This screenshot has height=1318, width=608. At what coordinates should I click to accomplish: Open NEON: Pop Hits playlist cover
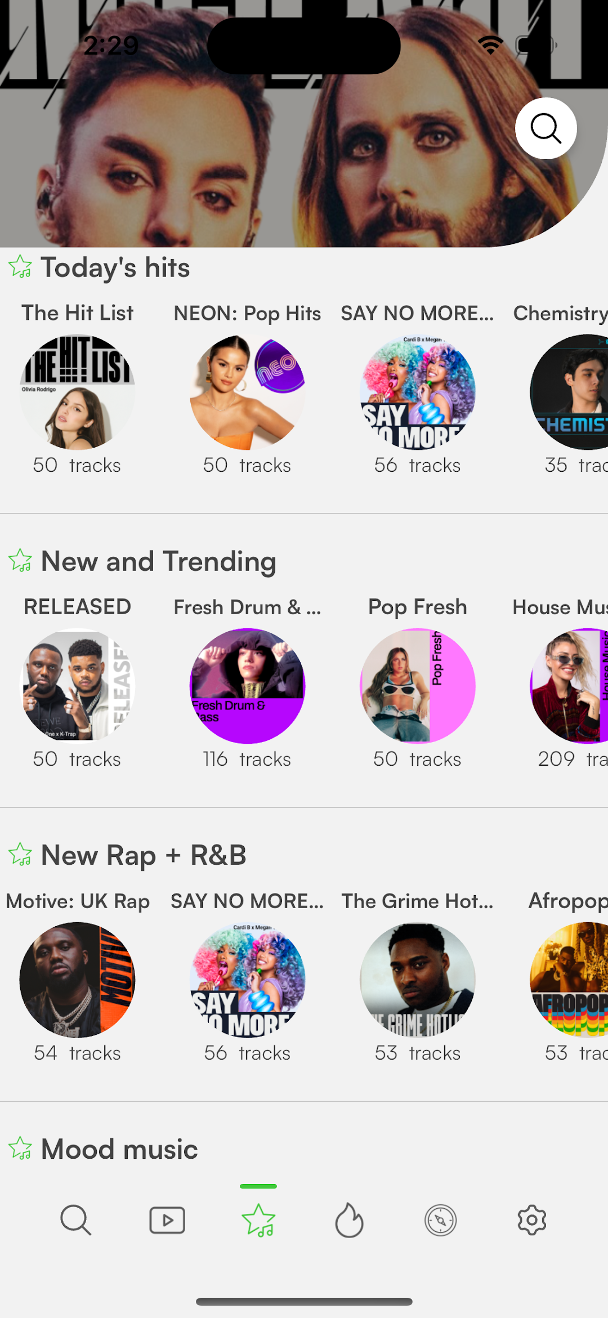[x=247, y=392]
